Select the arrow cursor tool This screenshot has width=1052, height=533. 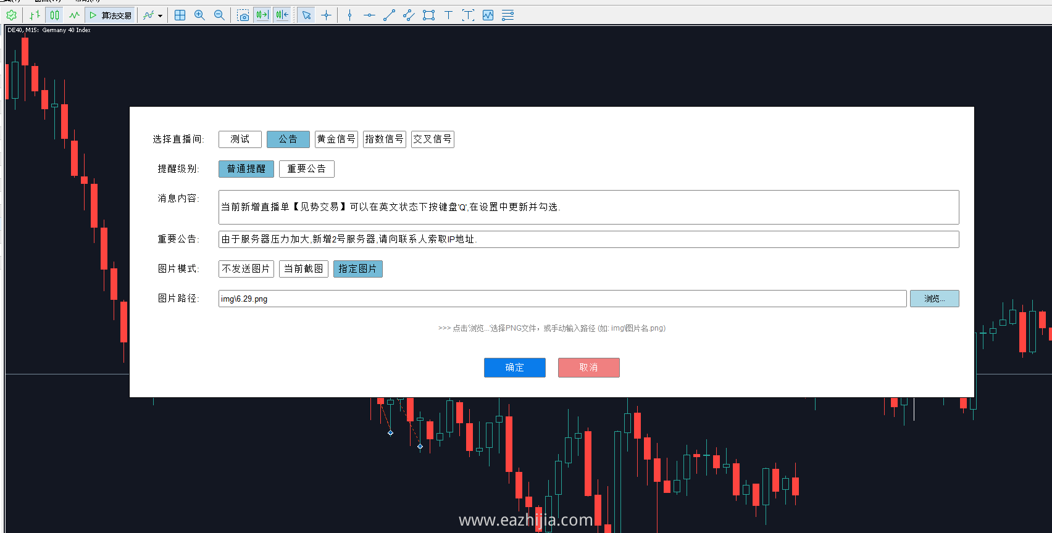[x=306, y=15]
